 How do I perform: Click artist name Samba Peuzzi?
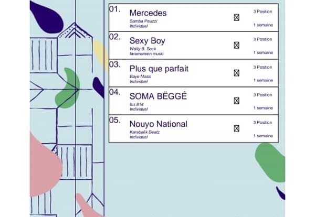[x=143, y=21]
